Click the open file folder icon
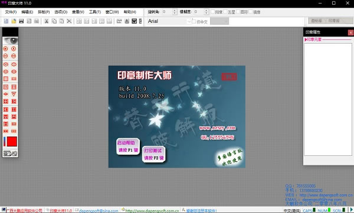354x213 pixels. (x=14, y=21)
